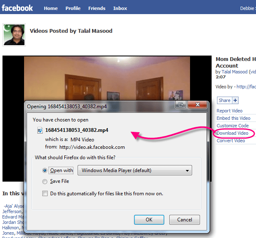256x238 pixels.
Task: Click Videos Posted by Talal Masood heading
Action: point(71,31)
